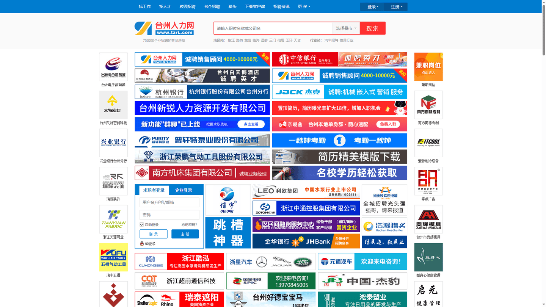Open 浙星汽车 Jaguar Land Rover banner

(271, 262)
